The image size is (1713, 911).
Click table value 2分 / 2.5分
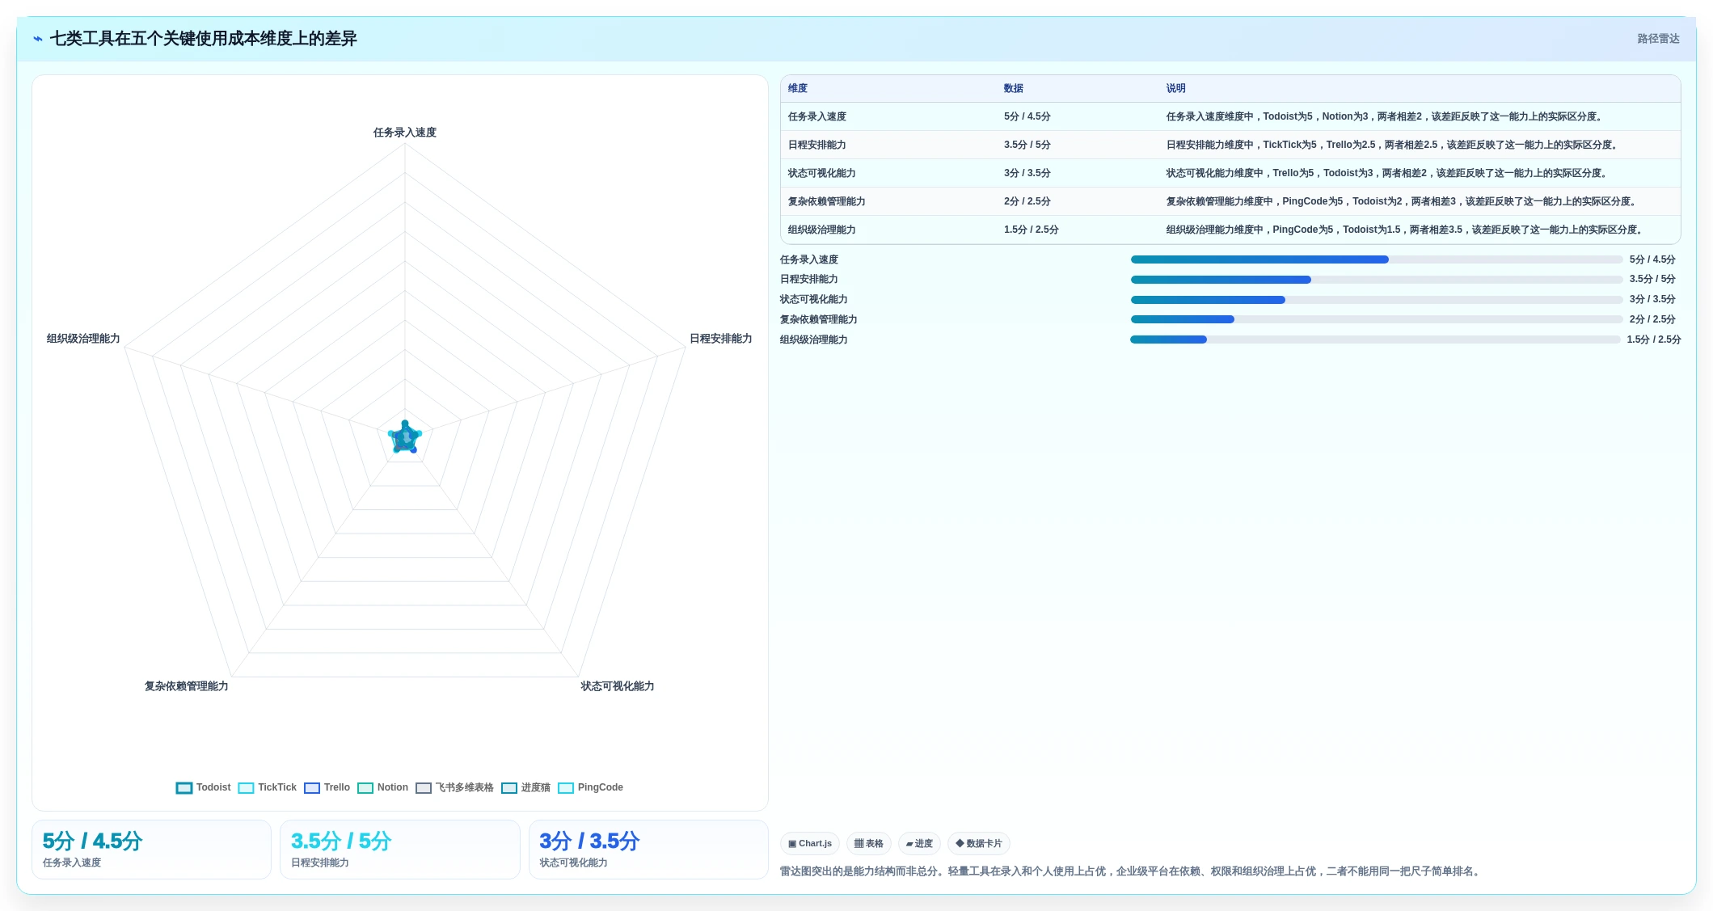[x=1027, y=202]
